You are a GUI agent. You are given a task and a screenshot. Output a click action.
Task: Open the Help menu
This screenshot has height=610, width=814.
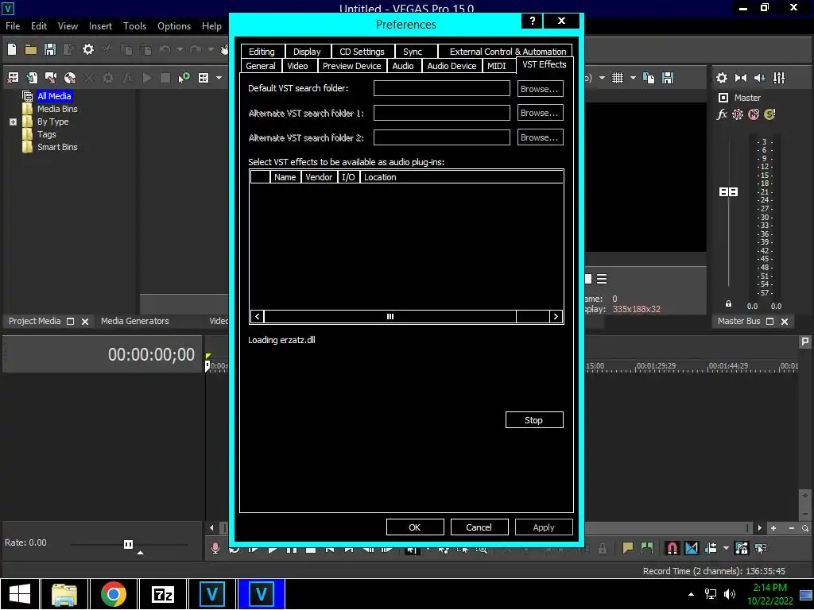[211, 26]
